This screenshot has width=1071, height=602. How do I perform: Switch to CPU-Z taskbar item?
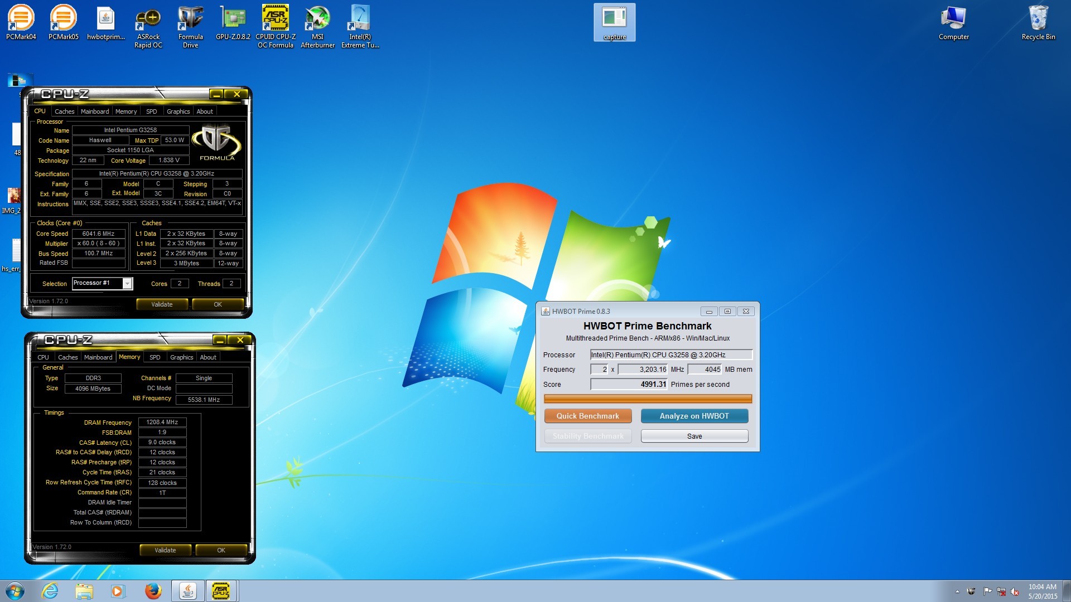point(221,591)
